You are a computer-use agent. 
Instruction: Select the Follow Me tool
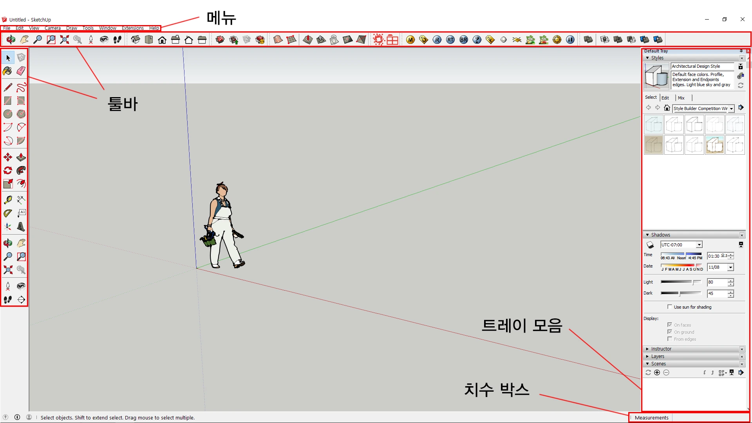coord(21,170)
